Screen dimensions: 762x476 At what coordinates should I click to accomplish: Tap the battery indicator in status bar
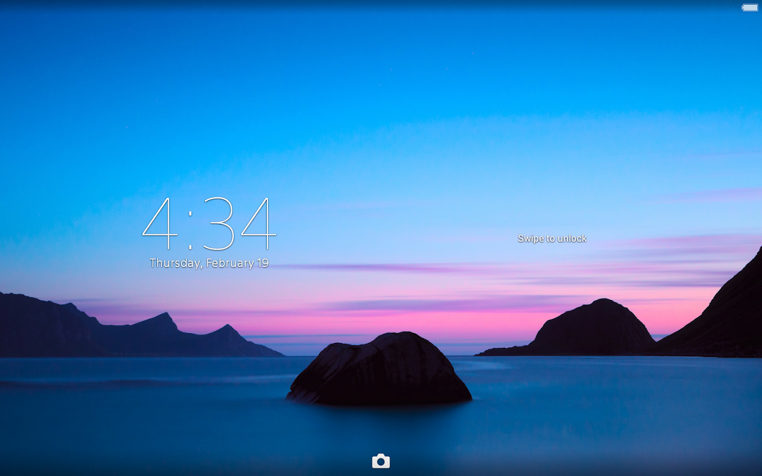click(x=750, y=7)
